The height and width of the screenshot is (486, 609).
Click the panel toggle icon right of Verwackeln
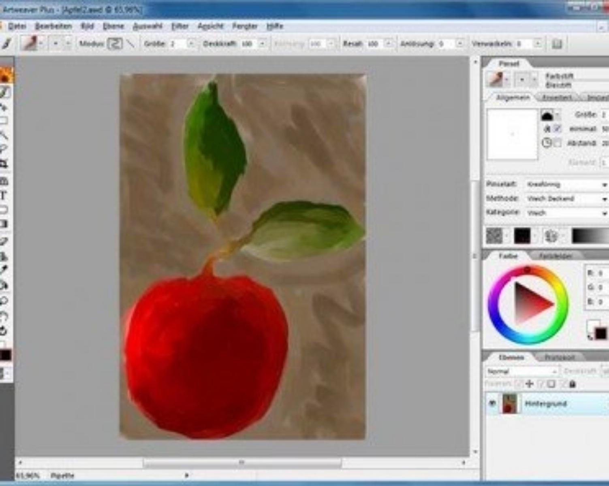[x=557, y=44]
